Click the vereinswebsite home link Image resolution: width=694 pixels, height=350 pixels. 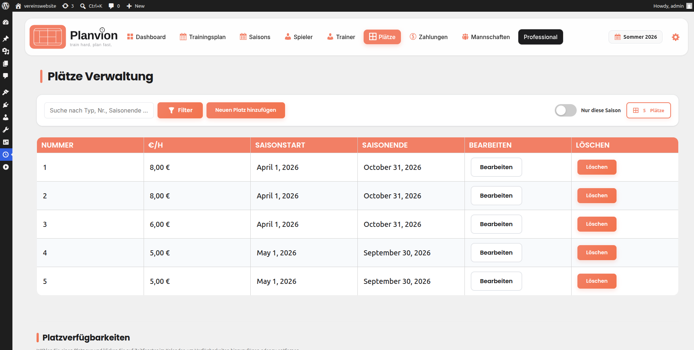pos(35,6)
